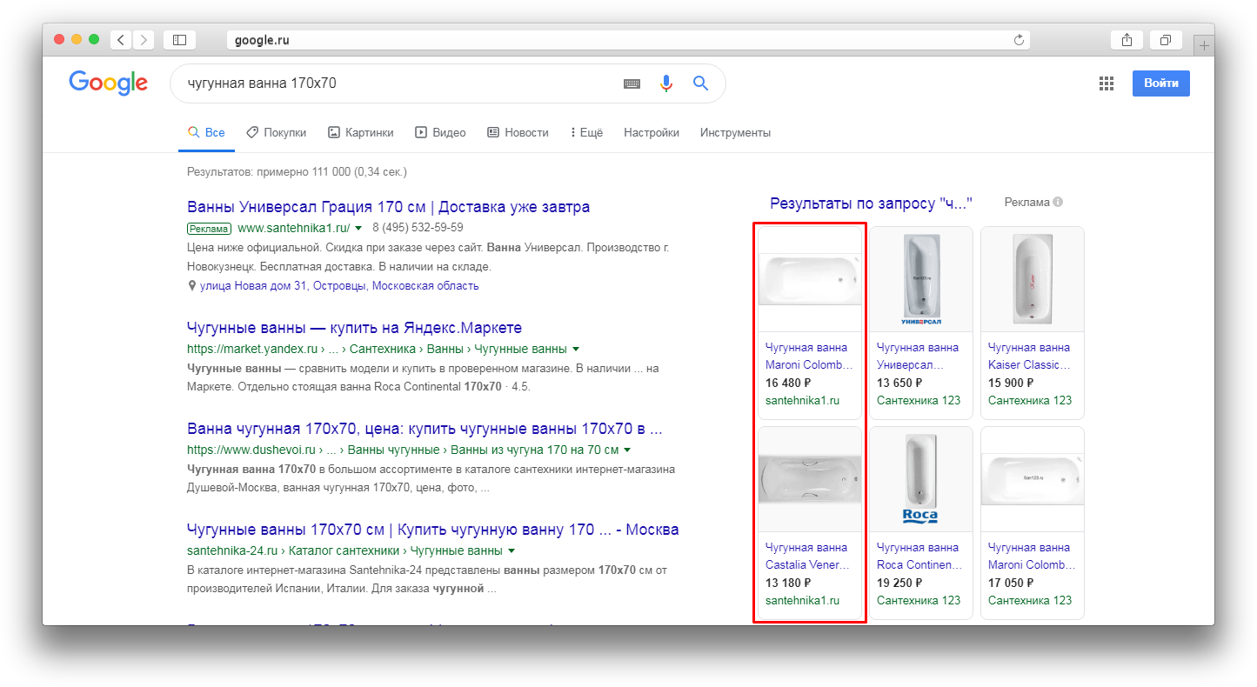This screenshot has width=1257, height=687.
Task: Open the Ванна чугунная 170x70, цена result
Action: [x=425, y=429]
